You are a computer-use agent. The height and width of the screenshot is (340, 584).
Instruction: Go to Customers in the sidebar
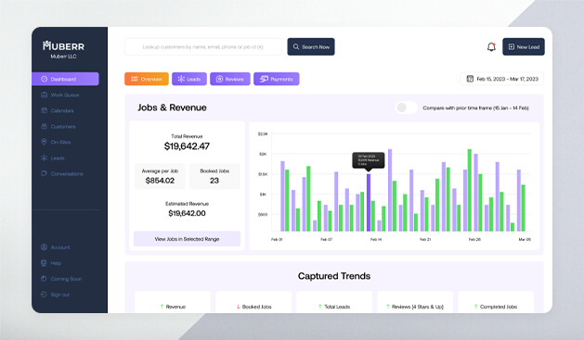pos(58,127)
